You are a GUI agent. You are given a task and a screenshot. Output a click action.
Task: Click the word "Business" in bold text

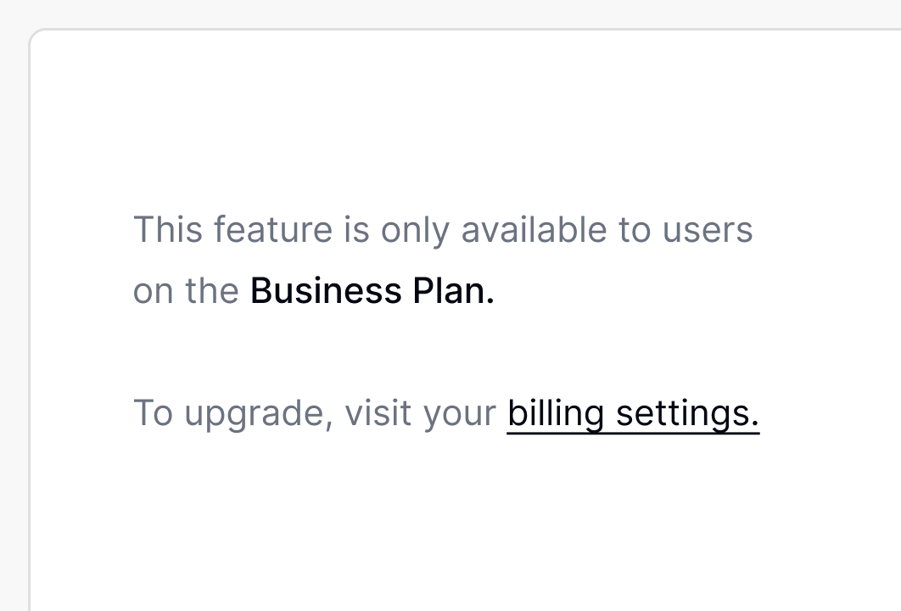coord(326,291)
